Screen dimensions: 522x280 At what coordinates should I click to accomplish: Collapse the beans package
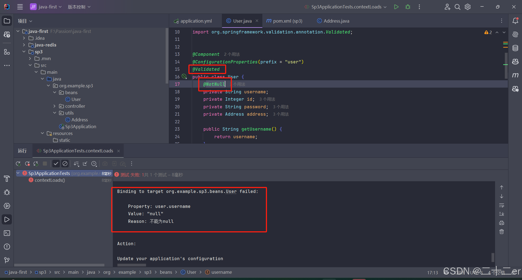(x=54, y=93)
